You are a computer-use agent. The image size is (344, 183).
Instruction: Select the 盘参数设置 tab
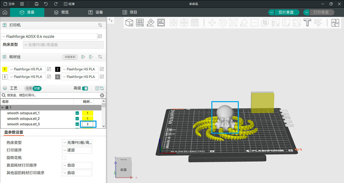14,133
